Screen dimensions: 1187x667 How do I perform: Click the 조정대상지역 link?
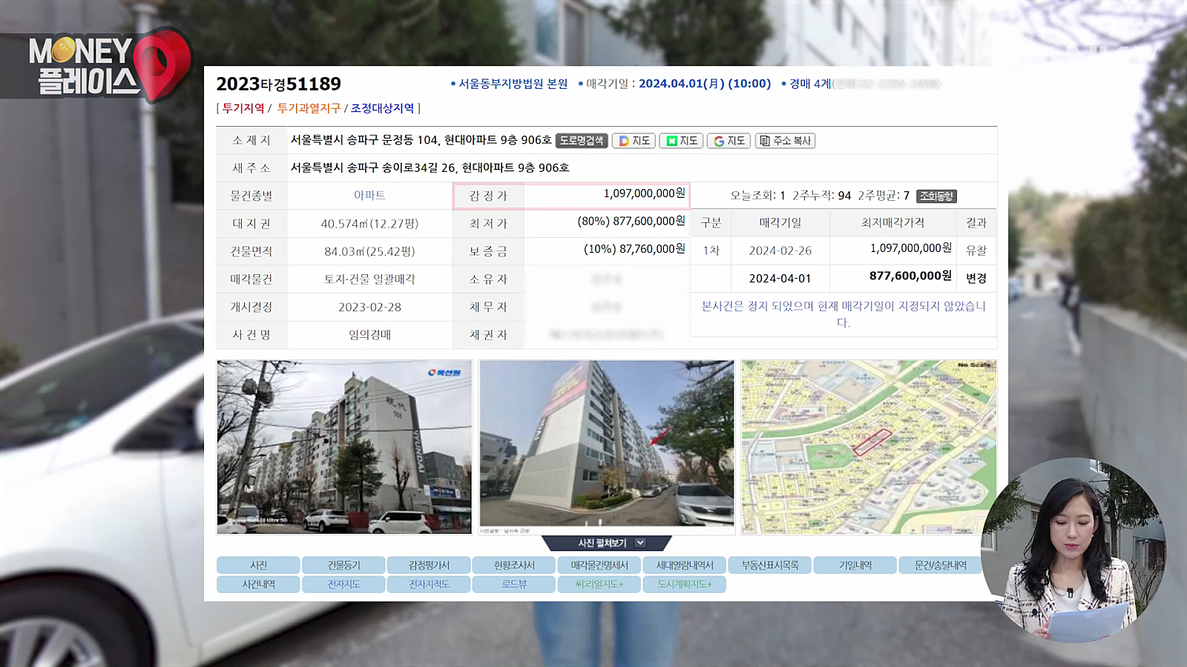pyautogui.click(x=382, y=108)
